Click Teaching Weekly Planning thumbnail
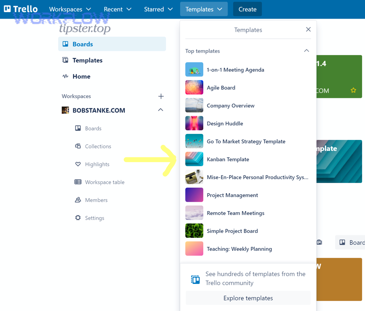 point(194,248)
